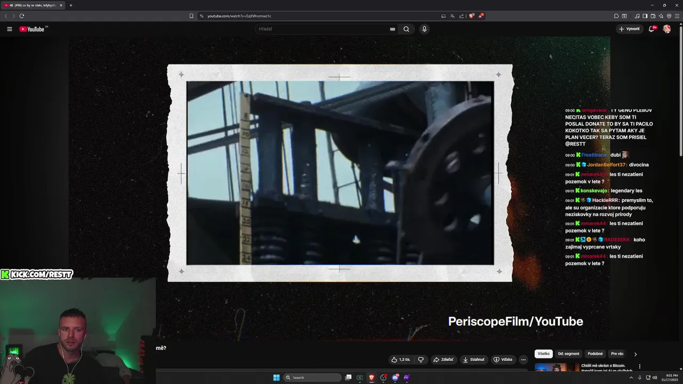683x384 pixels.
Task: Open more actions three-dot menu under video
Action: tap(523, 359)
